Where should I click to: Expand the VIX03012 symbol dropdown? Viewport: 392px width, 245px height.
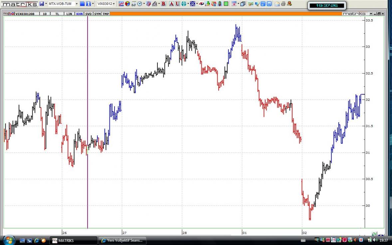[114, 4]
